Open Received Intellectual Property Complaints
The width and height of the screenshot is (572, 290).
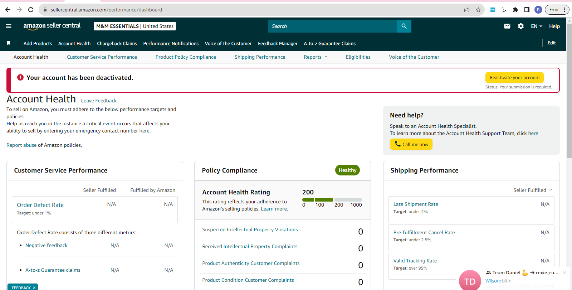coord(250,246)
